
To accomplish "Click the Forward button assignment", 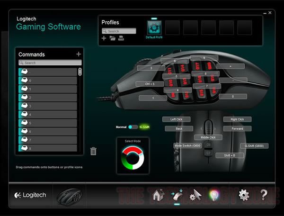I will (x=237, y=128).
